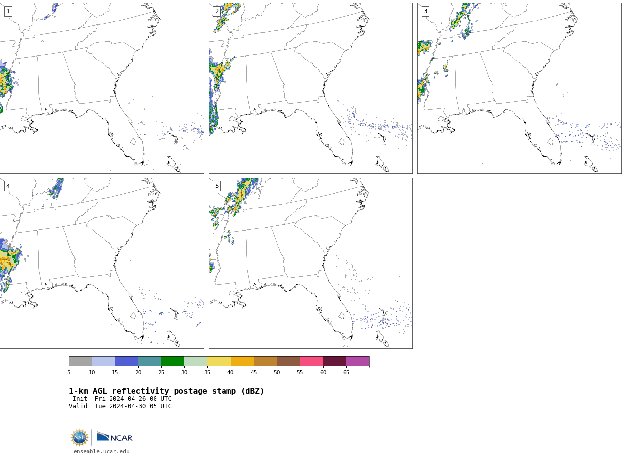626x457 pixels.
Task: Click the colorbar tick label 5
Action: click(x=69, y=373)
